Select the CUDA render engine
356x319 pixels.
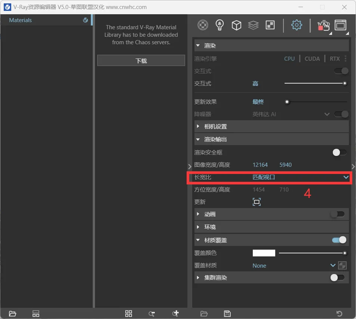[x=312, y=59]
